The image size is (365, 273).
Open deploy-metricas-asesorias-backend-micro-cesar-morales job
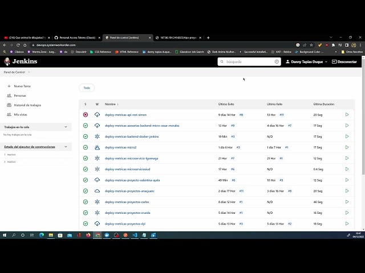coord(142,126)
